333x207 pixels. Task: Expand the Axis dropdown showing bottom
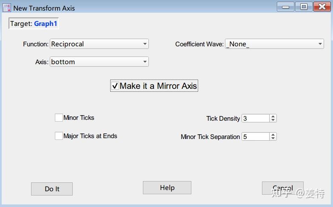[x=99, y=62]
